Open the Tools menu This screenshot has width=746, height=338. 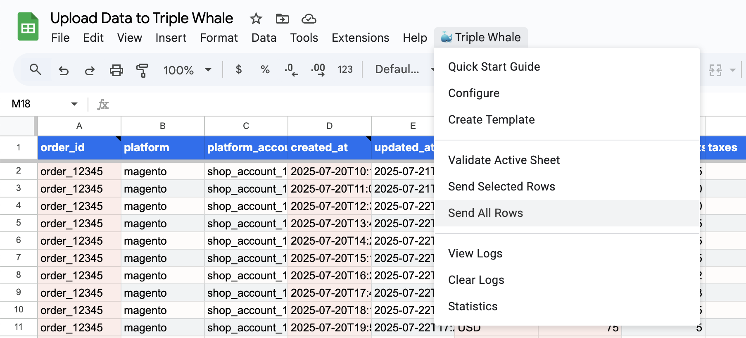click(x=304, y=38)
